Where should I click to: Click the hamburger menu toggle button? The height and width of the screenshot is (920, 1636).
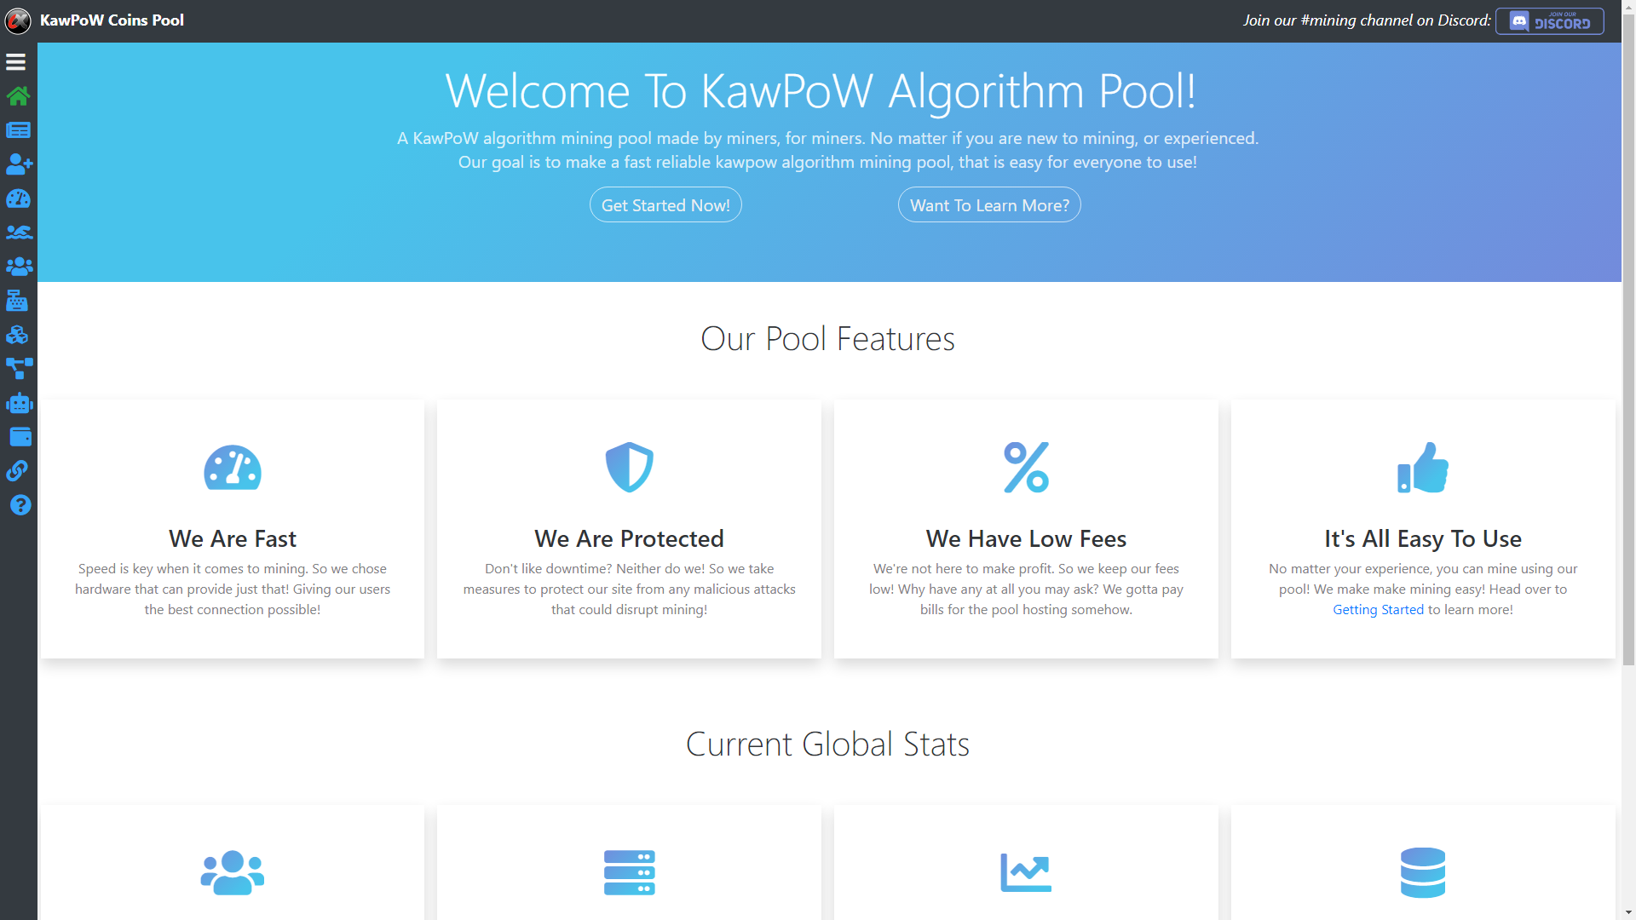pyautogui.click(x=15, y=62)
